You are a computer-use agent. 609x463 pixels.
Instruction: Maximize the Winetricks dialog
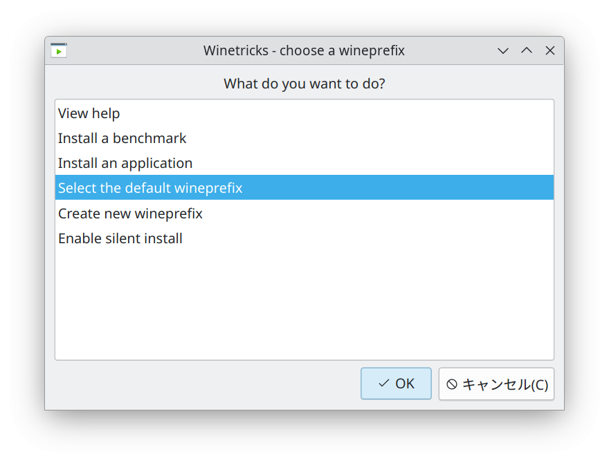(527, 50)
